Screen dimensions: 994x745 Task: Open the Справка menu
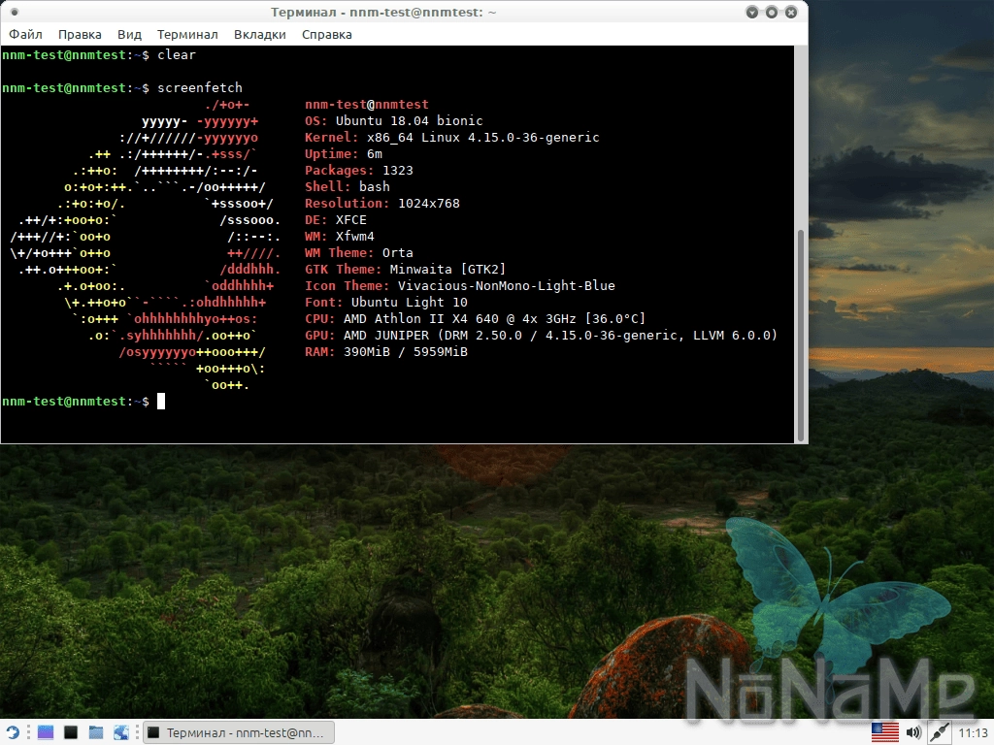326,34
